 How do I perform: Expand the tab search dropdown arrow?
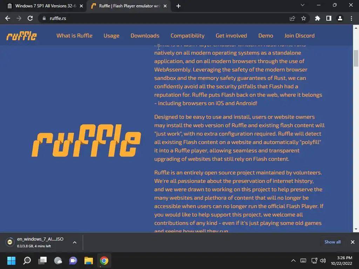pos(303,5)
